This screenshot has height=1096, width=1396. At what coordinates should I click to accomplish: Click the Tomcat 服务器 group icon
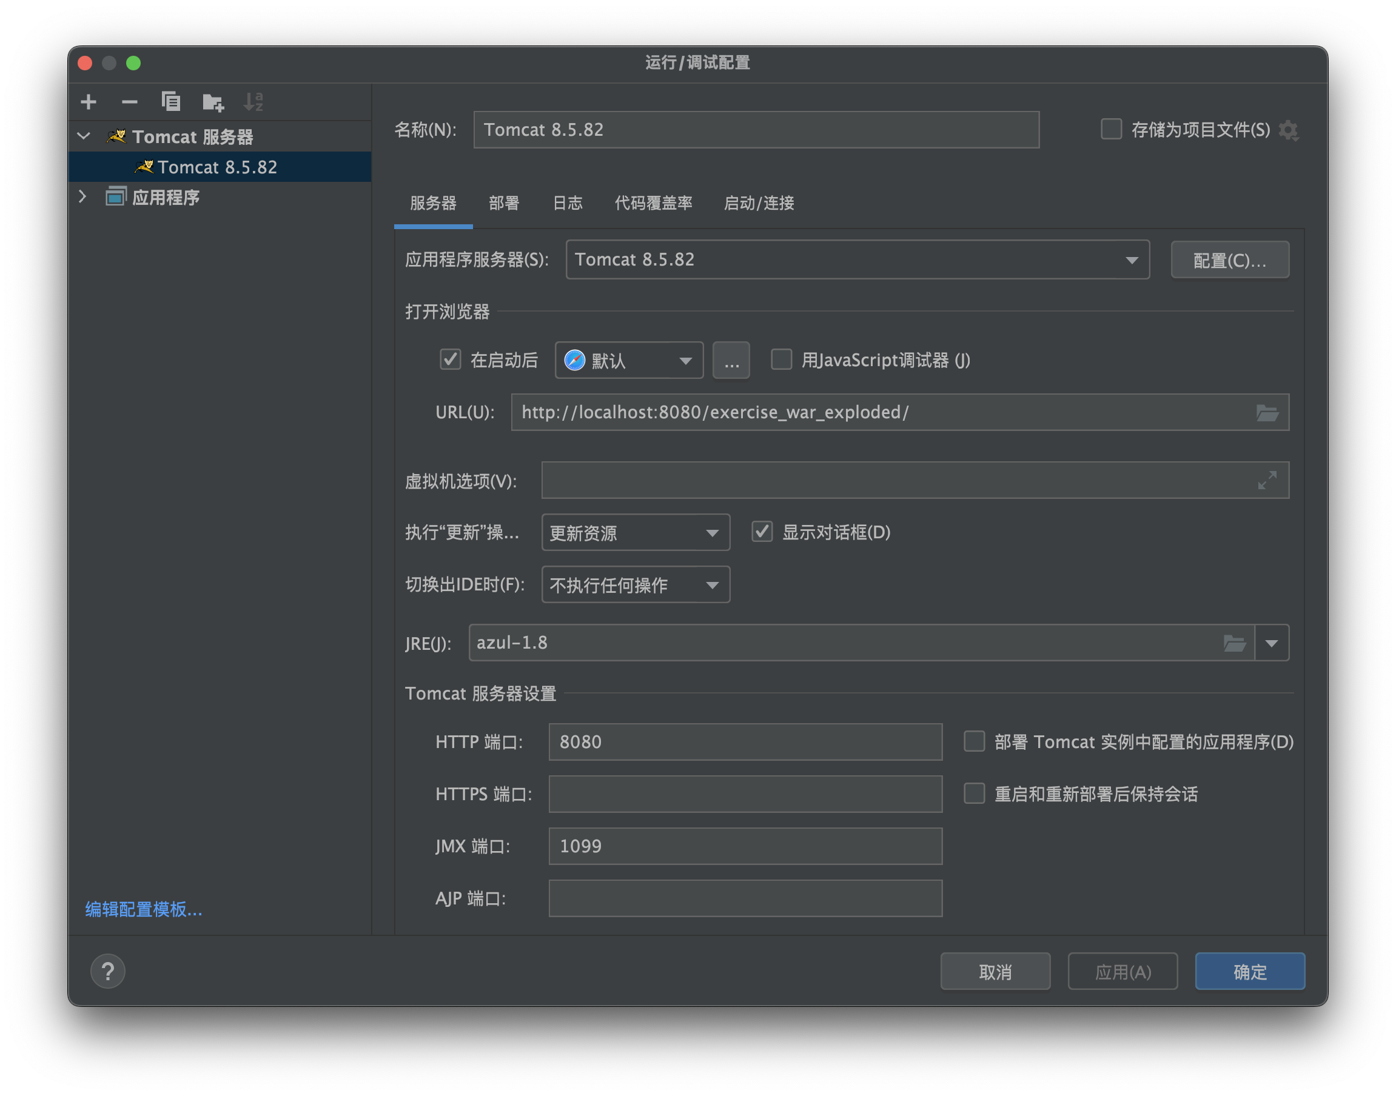pyautogui.click(x=116, y=136)
